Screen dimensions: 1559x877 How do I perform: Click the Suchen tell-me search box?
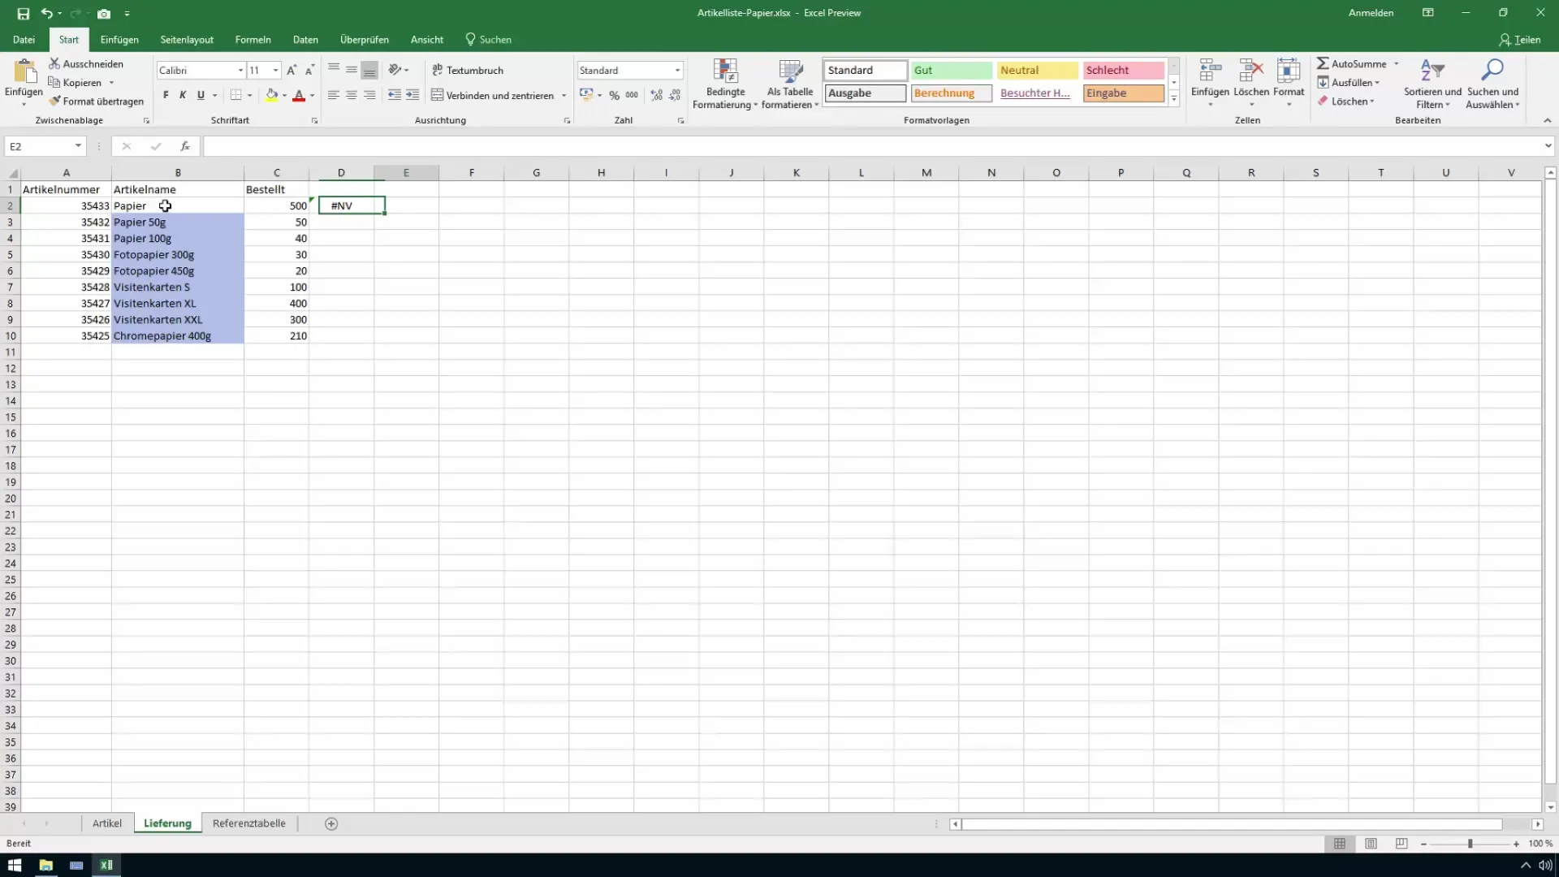point(488,39)
